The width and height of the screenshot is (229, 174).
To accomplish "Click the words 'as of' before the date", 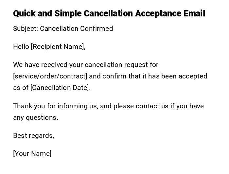I will point(21,88).
